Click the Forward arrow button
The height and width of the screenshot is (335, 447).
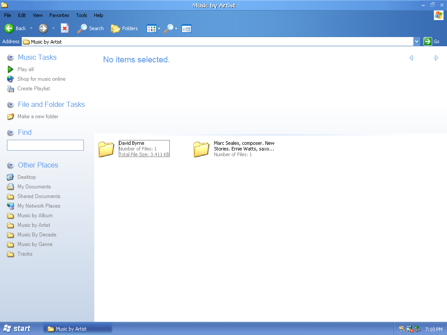point(43,28)
